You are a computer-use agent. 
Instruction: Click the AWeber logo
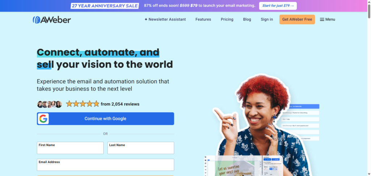52,20
